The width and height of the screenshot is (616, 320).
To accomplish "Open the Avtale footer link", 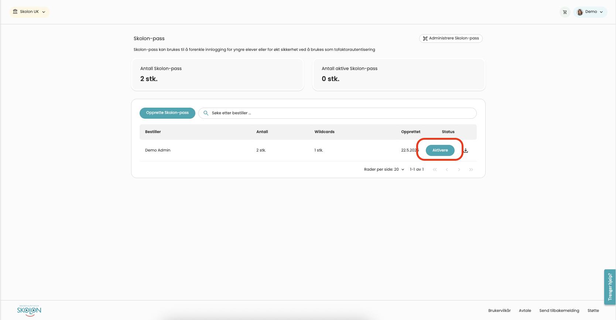I will pos(525,310).
